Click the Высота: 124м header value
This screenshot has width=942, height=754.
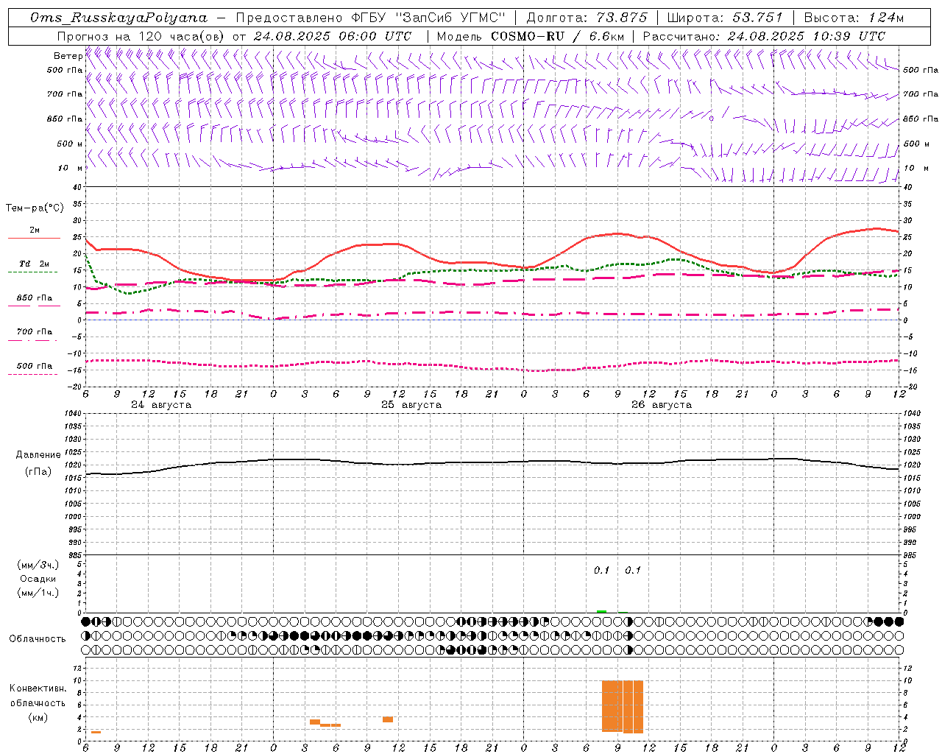click(x=854, y=18)
